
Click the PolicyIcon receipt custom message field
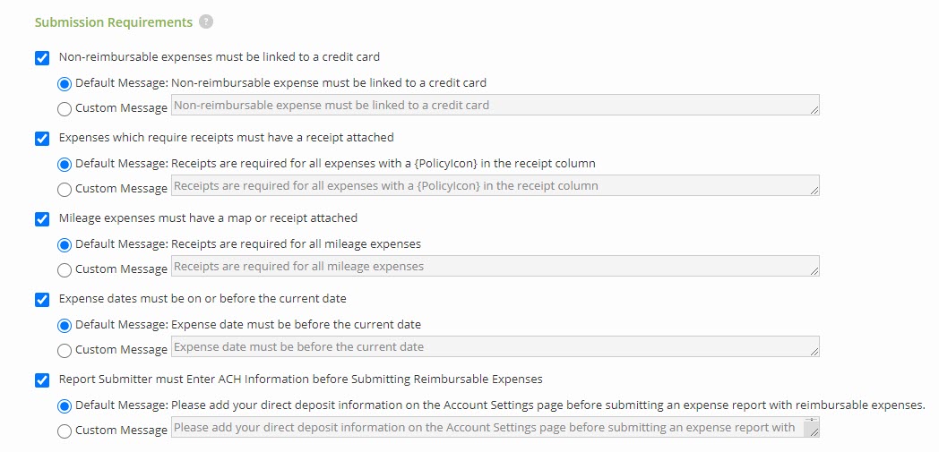(x=495, y=186)
